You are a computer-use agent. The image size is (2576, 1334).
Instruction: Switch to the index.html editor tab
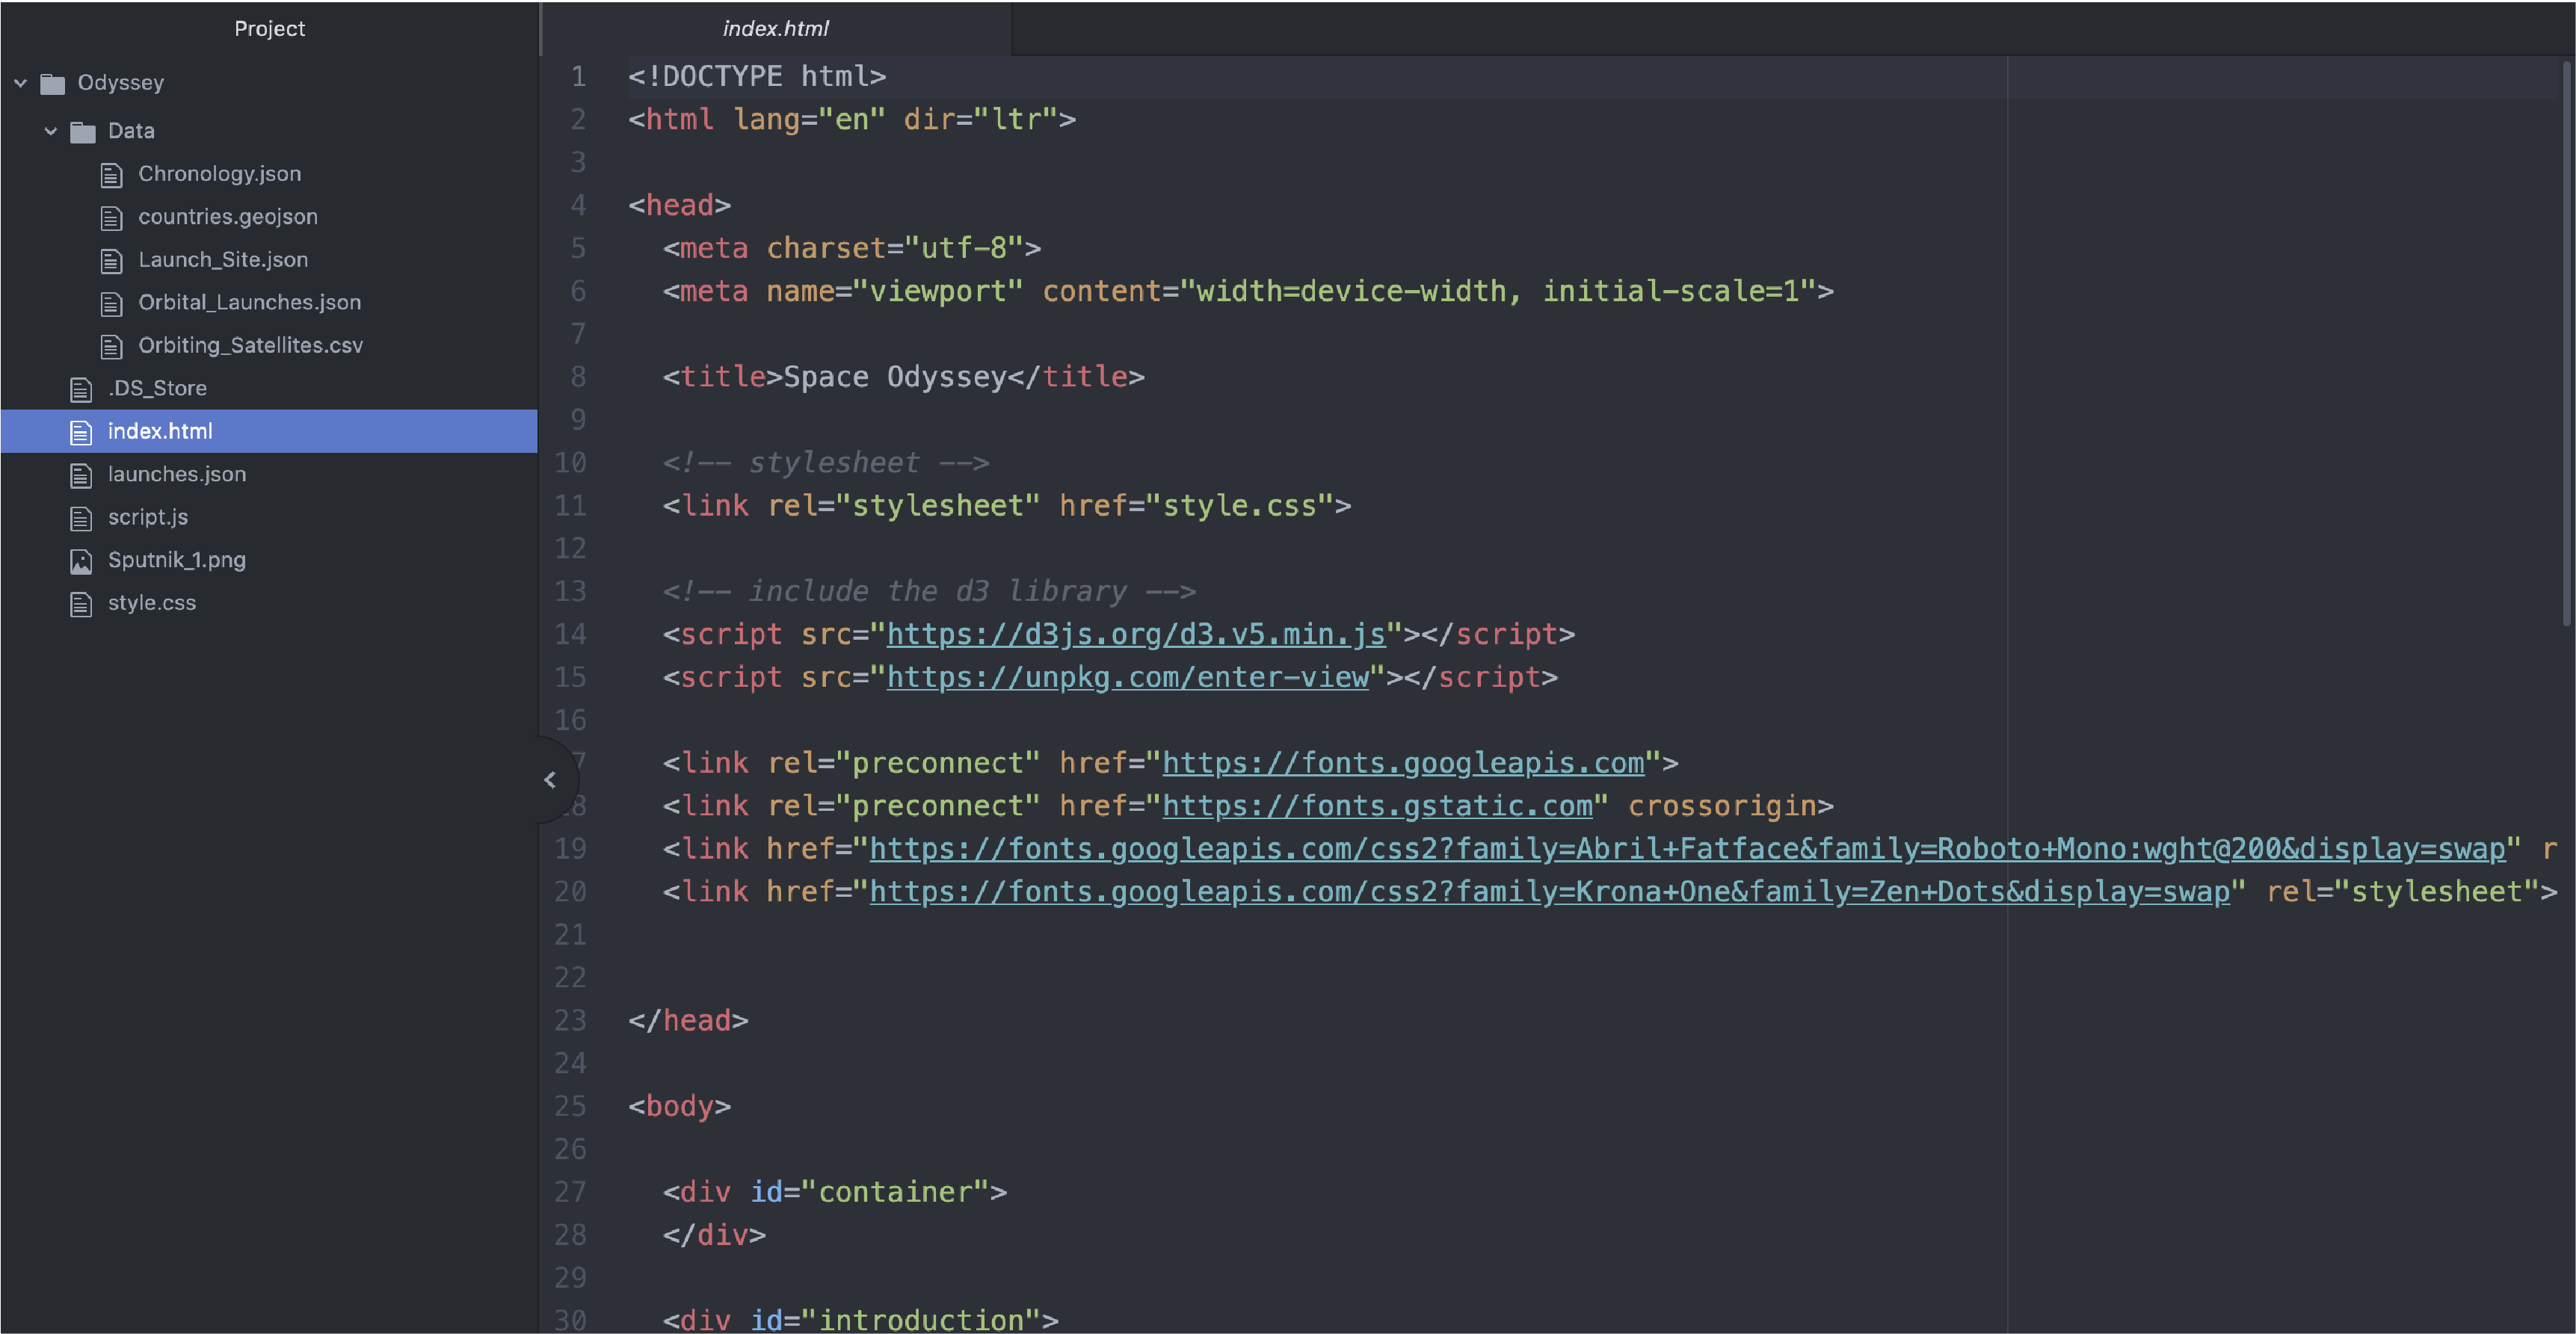click(776, 28)
